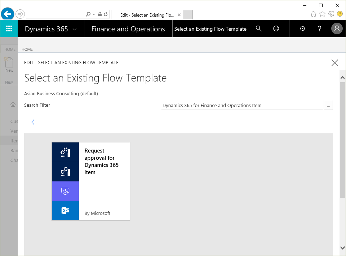Click the sidebar Home house icon
Viewport: 346px width, 256px height.
pos(13,105)
